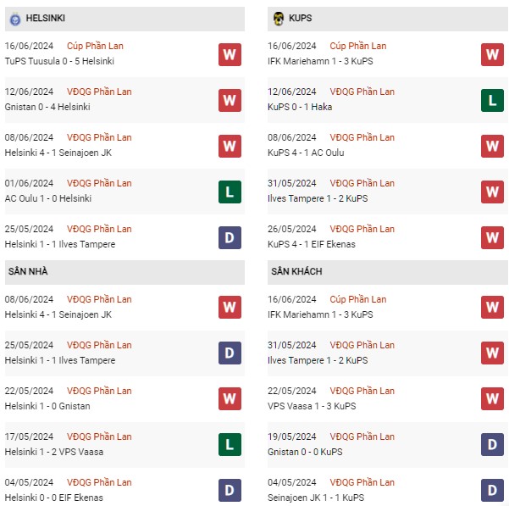
Task: Click the D badge for Gnistan 0 - 0 KuPS
Action: tap(492, 445)
